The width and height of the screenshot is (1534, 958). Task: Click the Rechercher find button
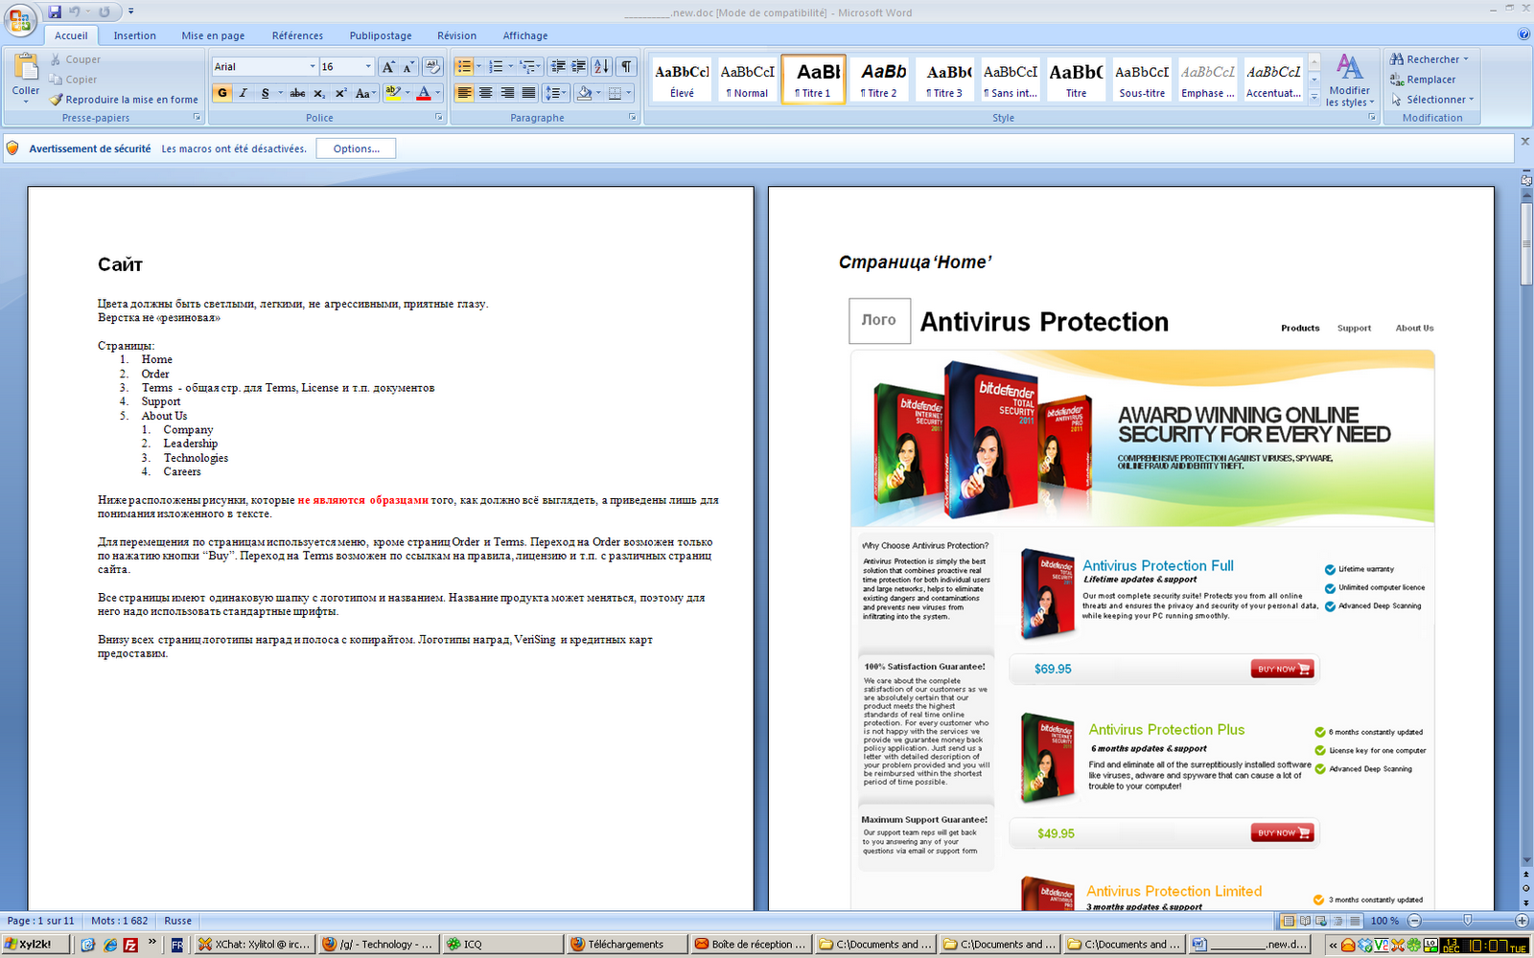[x=1429, y=59]
